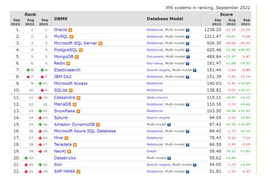This screenshot has width=279, height=187.
Task: Open the Cassandra link
Action: coord(65,97)
